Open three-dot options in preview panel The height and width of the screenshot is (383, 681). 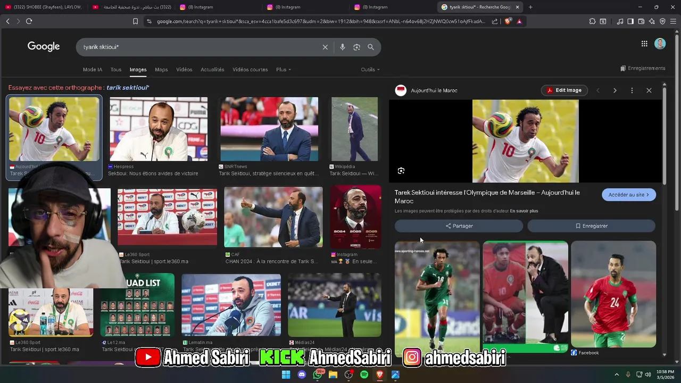632,90
